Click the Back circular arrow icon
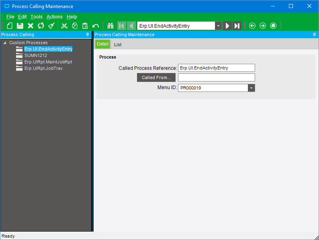The width and height of the screenshot is (319, 240). pyautogui.click(x=252, y=26)
